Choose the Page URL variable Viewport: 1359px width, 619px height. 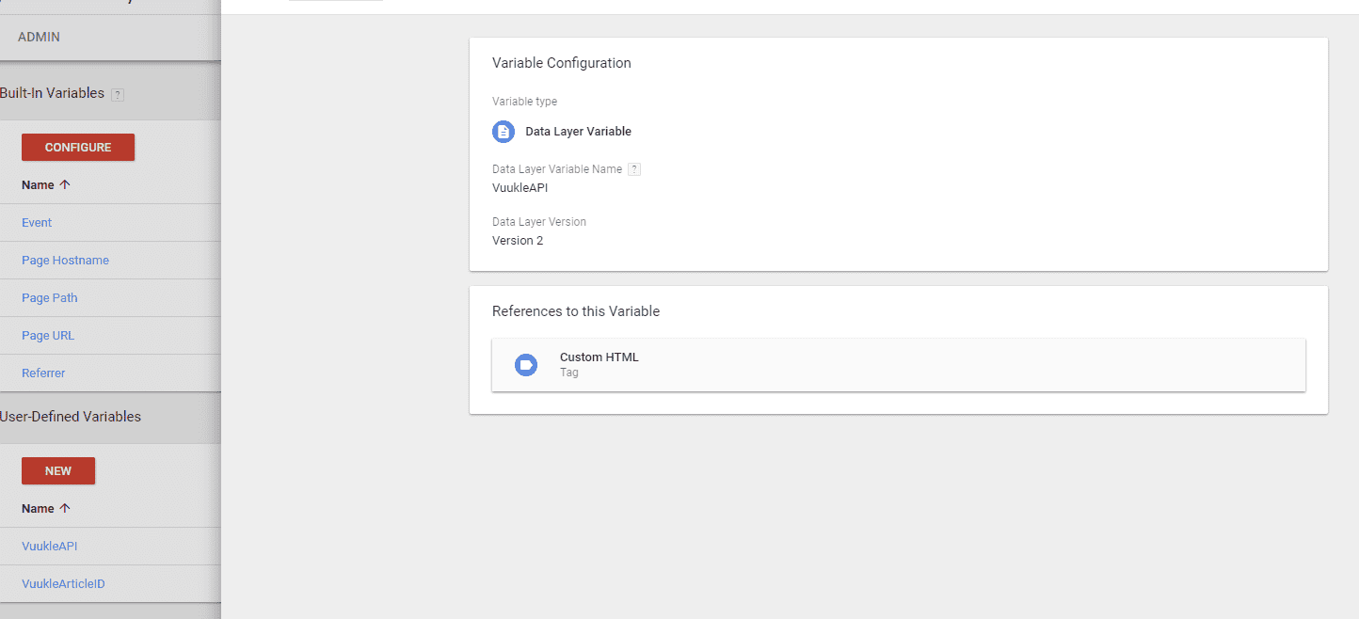(x=48, y=336)
